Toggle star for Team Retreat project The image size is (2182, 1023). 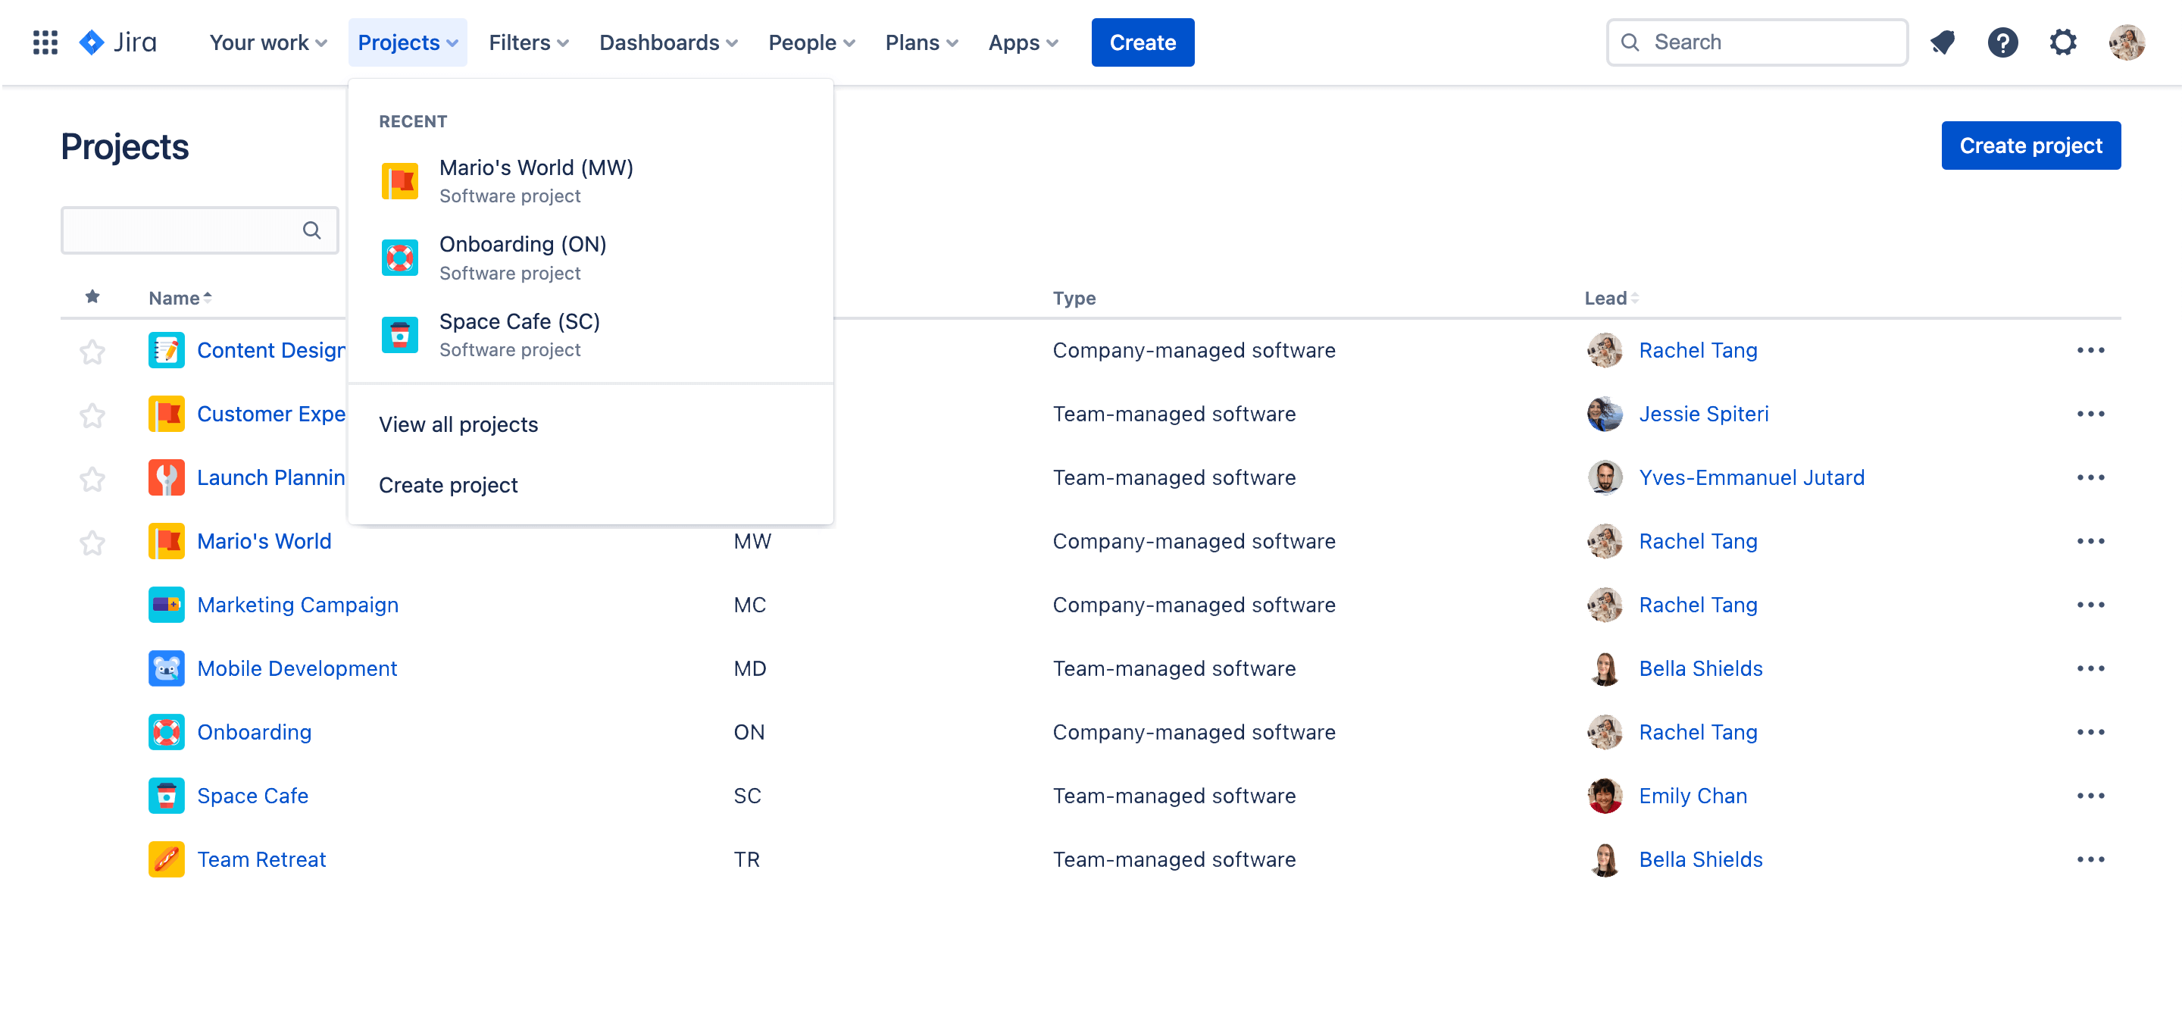tap(95, 859)
